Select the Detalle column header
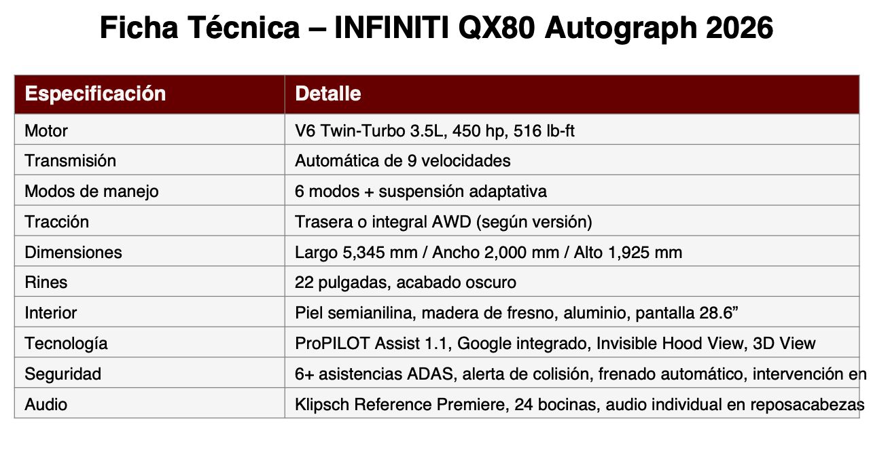The width and height of the screenshot is (871, 455). click(x=572, y=94)
